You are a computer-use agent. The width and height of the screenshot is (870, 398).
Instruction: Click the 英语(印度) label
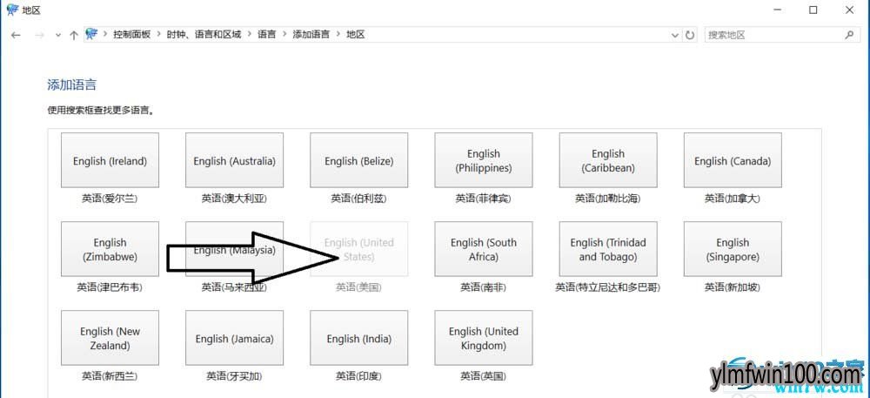(x=359, y=376)
